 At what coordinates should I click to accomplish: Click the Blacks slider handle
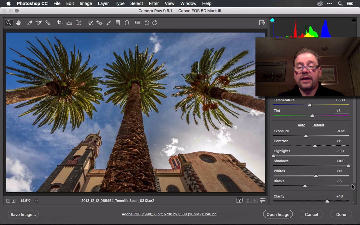click(305, 186)
